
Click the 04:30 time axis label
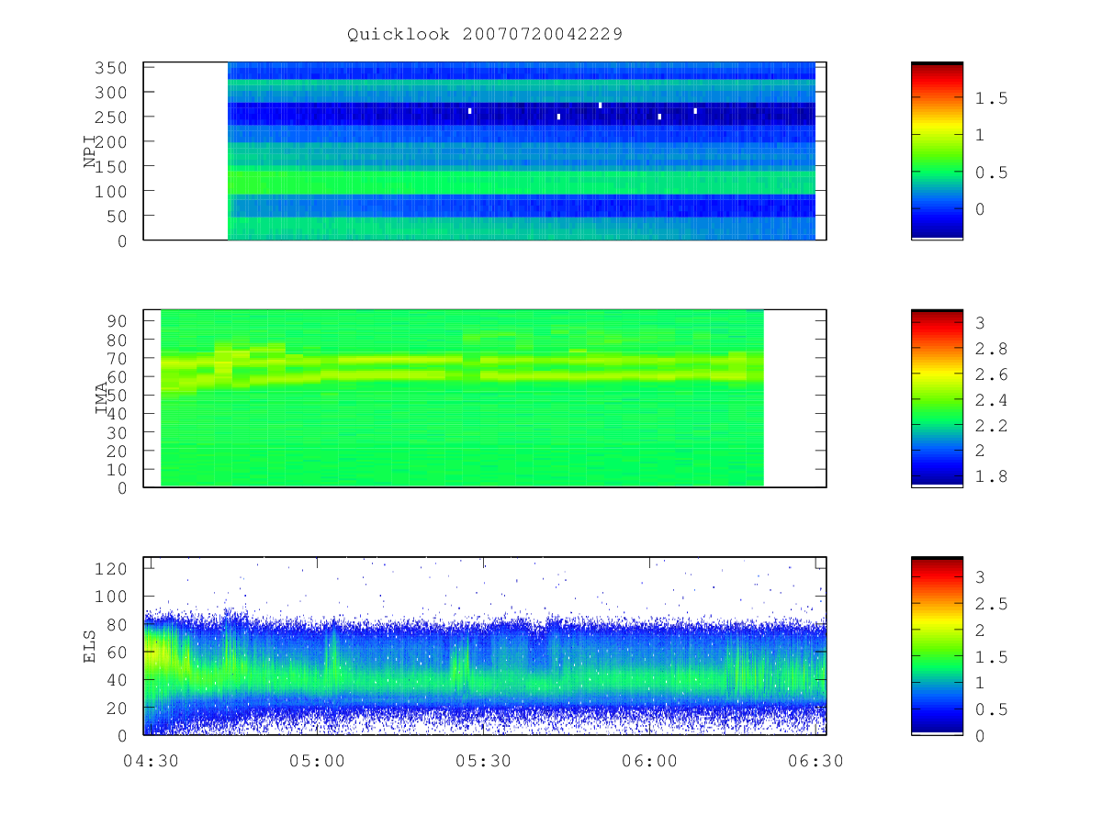click(151, 761)
